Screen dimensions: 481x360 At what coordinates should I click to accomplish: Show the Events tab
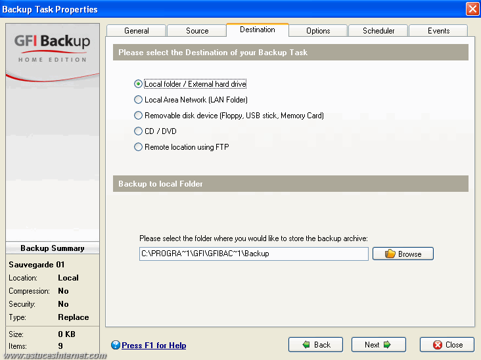pyautogui.click(x=439, y=31)
